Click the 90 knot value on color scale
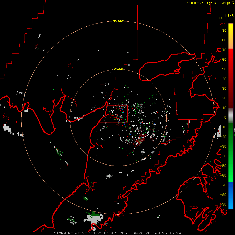 click(224, 31)
